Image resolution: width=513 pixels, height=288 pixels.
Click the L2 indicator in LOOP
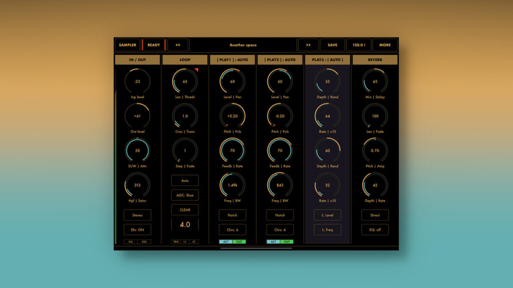(194, 241)
